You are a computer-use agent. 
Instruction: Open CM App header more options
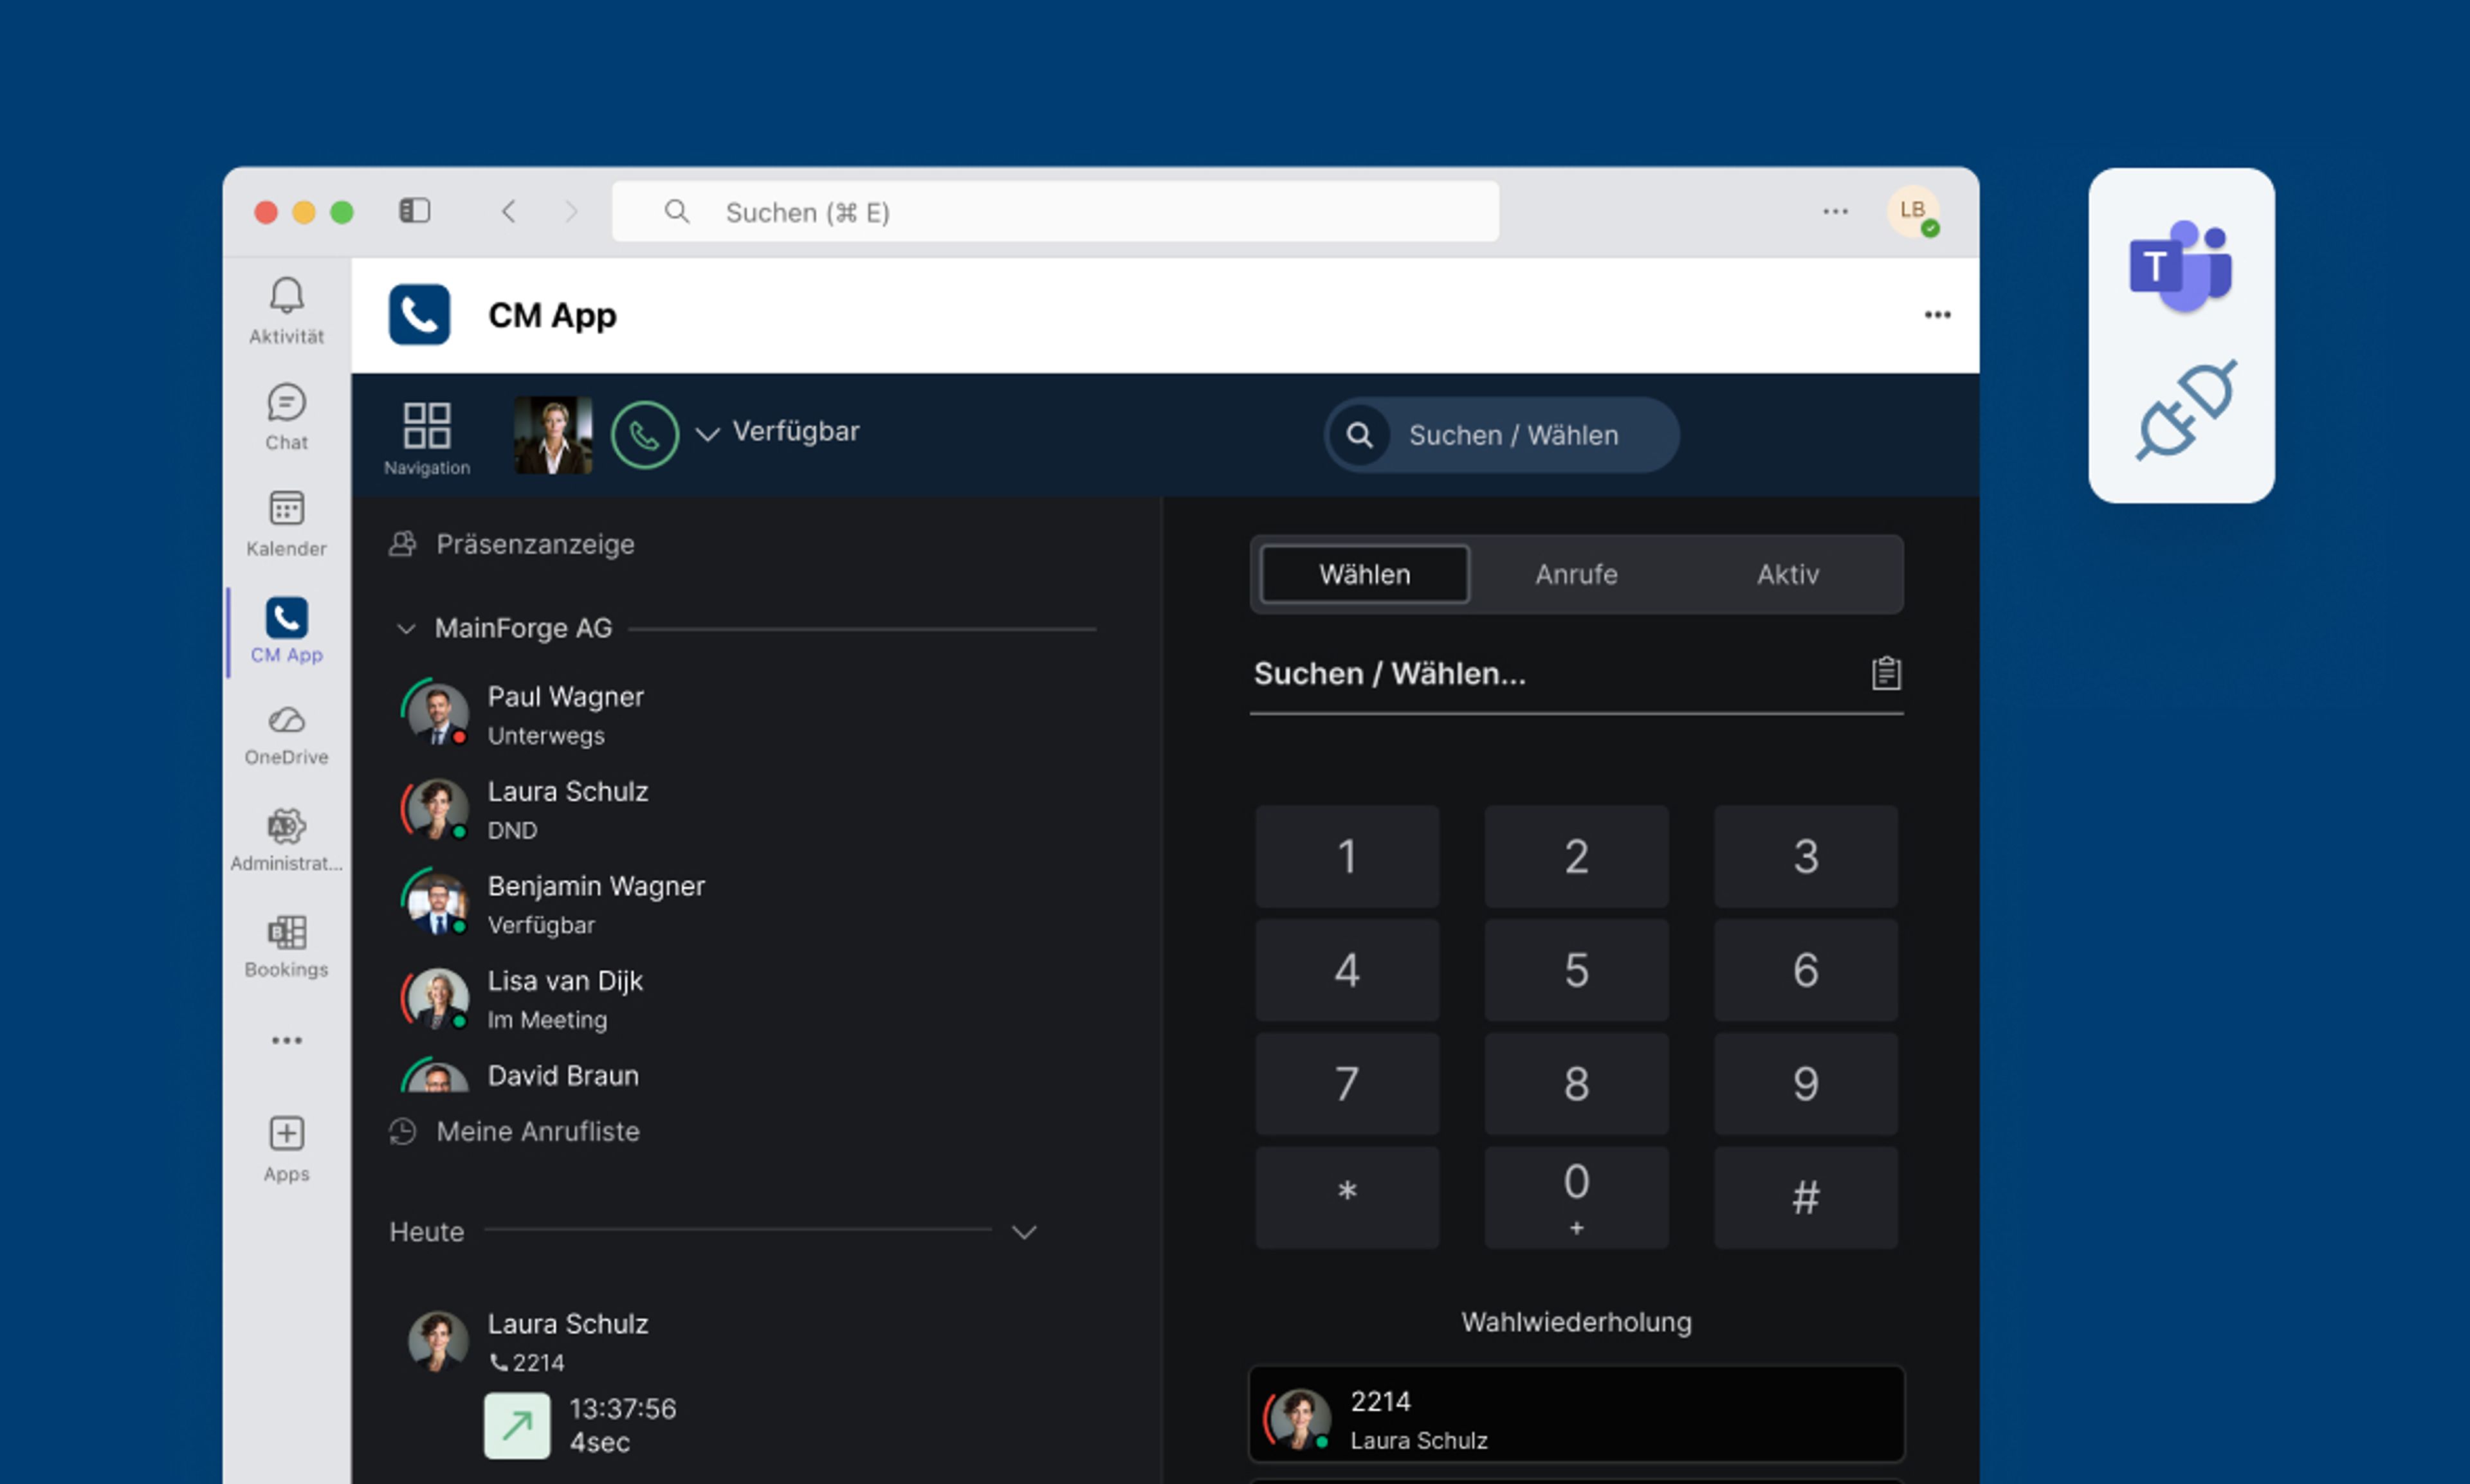(1937, 315)
